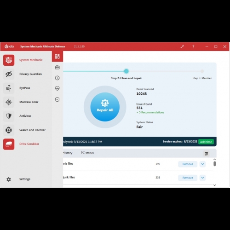Viewport: 230px width, 230px height.
Task: Switch to the History tab
Action: [68, 153]
